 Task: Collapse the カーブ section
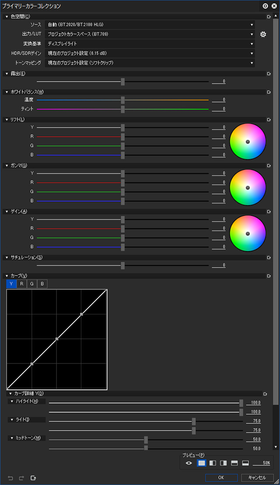click(7, 276)
